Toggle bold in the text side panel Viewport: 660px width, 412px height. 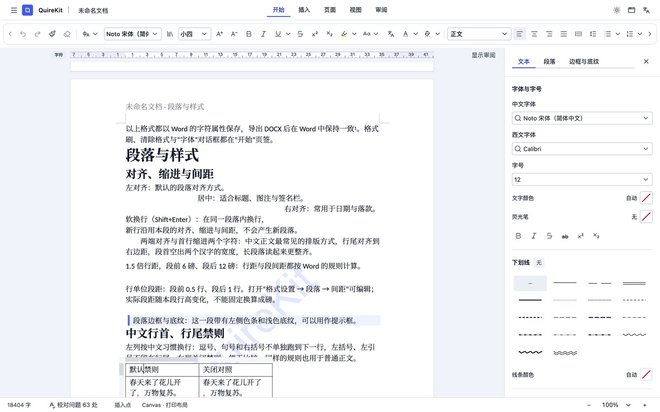[x=519, y=236]
